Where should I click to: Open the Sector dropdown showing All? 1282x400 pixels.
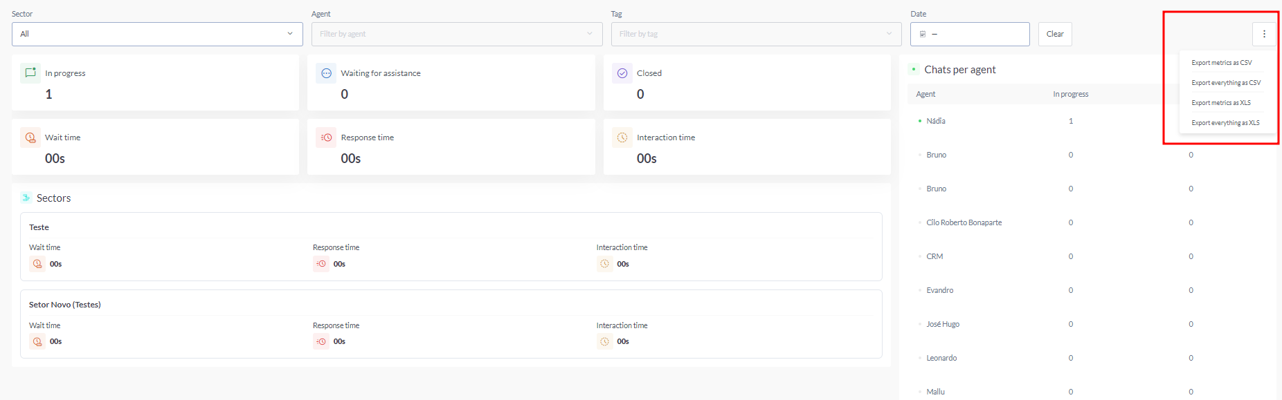pos(157,34)
